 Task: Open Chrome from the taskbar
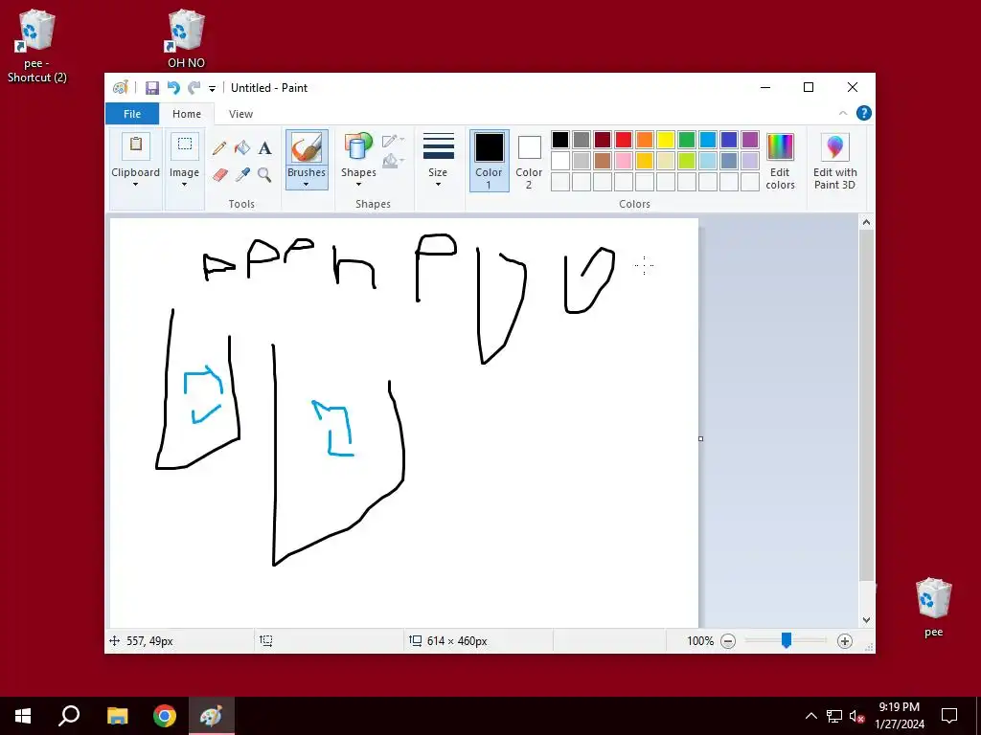point(165,716)
